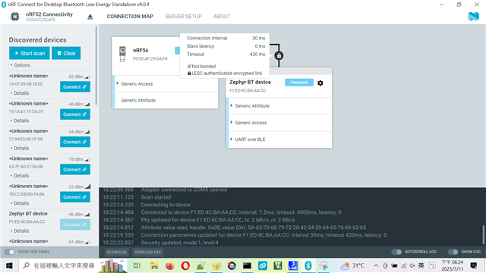Connect to device 63:7F:A0:37:56:6B

75,170
